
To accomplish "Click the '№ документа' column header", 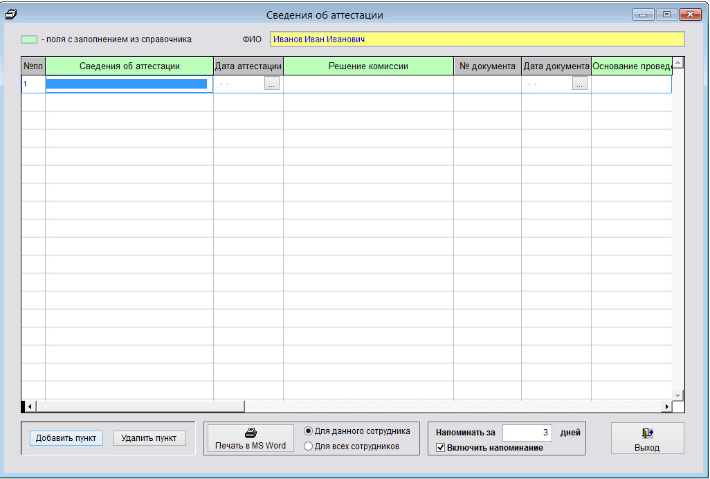I will (x=487, y=66).
